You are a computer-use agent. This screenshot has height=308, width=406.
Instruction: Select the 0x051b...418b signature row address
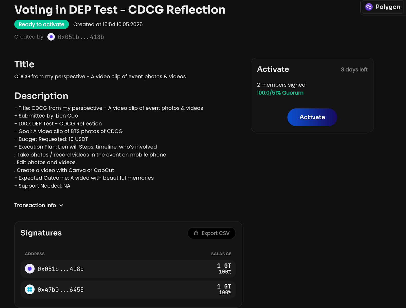pos(60,269)
